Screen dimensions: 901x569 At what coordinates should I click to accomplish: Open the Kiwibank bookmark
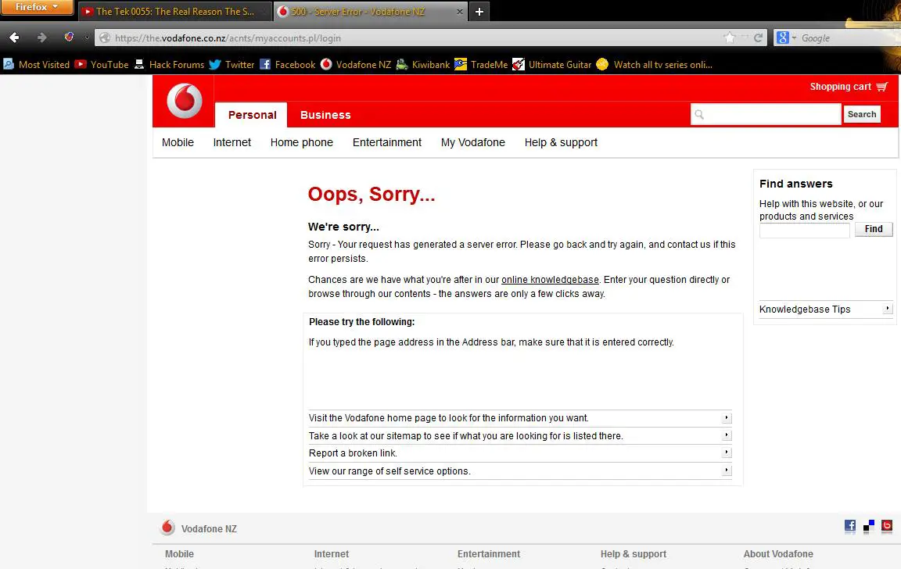click(x=423, y=64)
